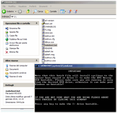Click the address bar showing I:\

point(63,17)
